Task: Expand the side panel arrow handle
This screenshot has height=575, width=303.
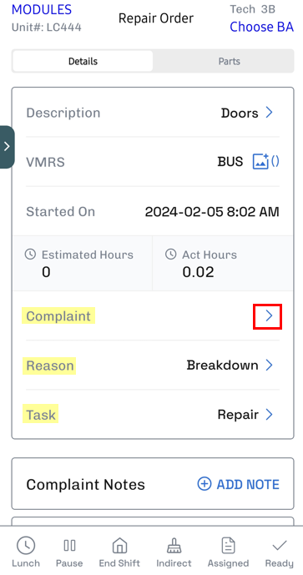Action: click(x=7, y=147)
